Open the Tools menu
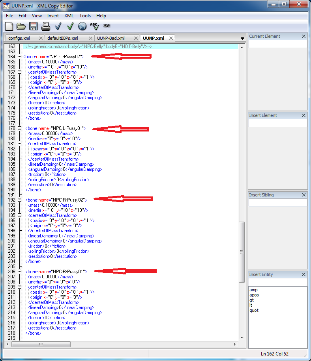 pyautogui.click(x=85, y=16)
